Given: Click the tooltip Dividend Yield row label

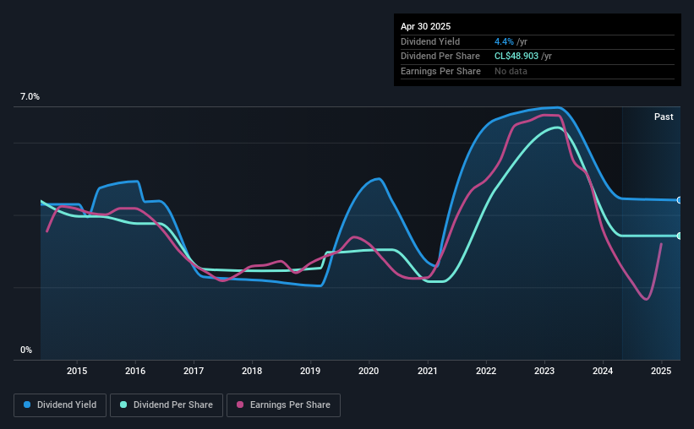Looking at the screenshot, I should click(430, 41).
